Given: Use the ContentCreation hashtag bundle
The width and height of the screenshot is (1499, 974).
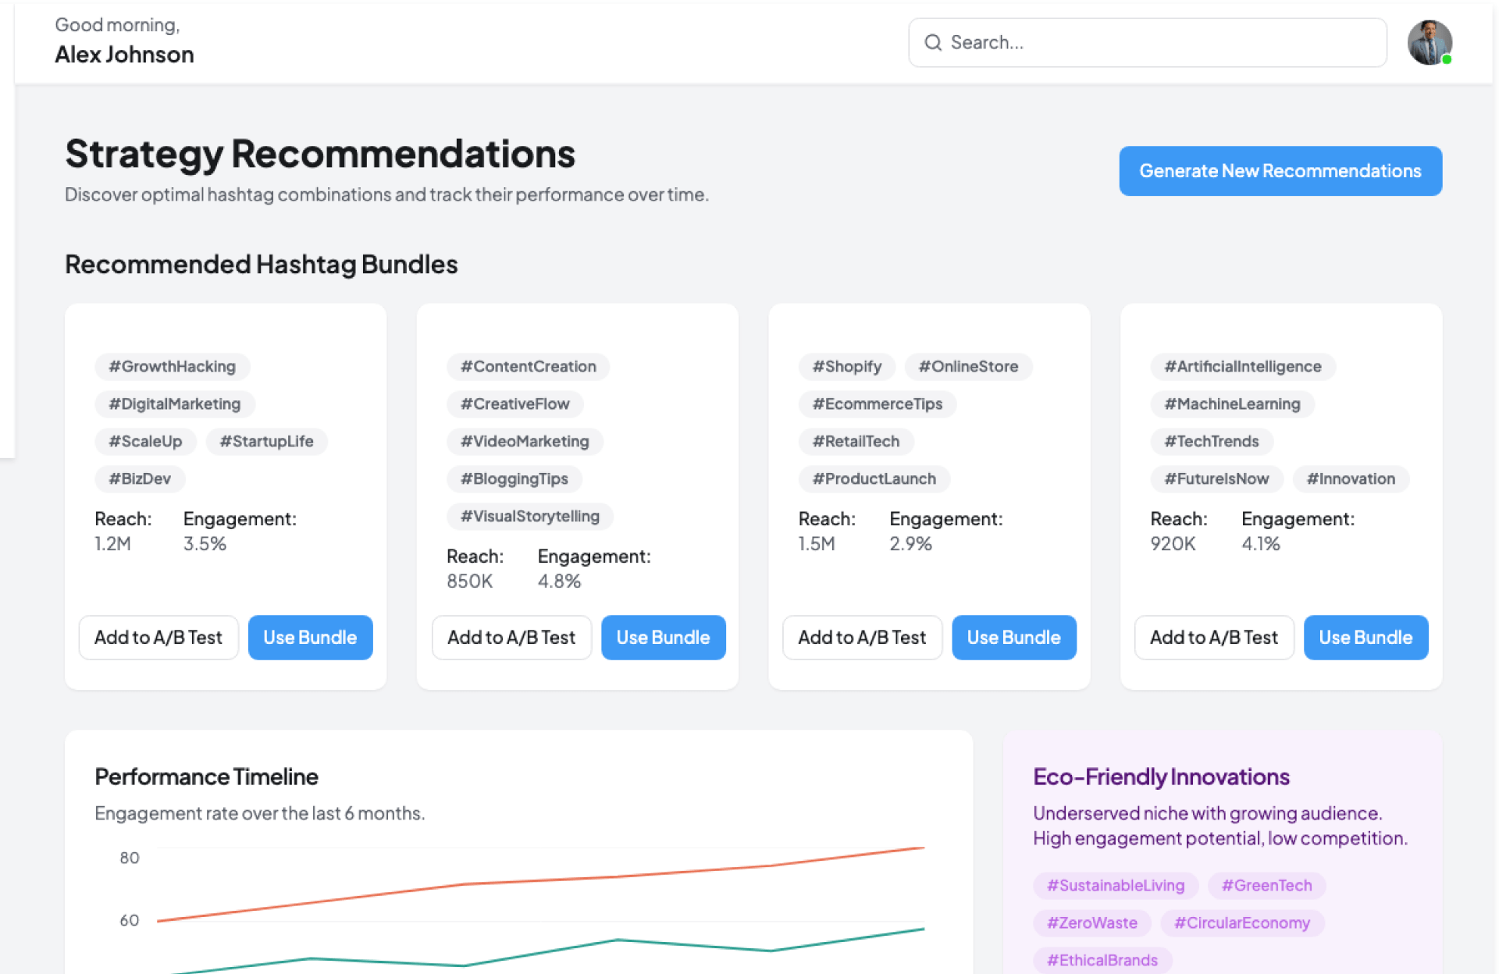Looking at the screenshot, I should 663,638.
